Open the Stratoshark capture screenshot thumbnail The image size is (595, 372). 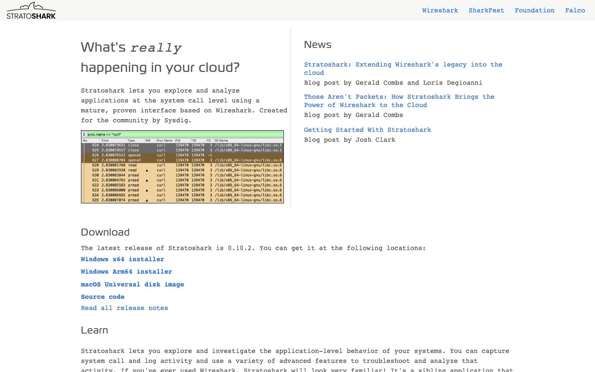(x=182, y=167)
